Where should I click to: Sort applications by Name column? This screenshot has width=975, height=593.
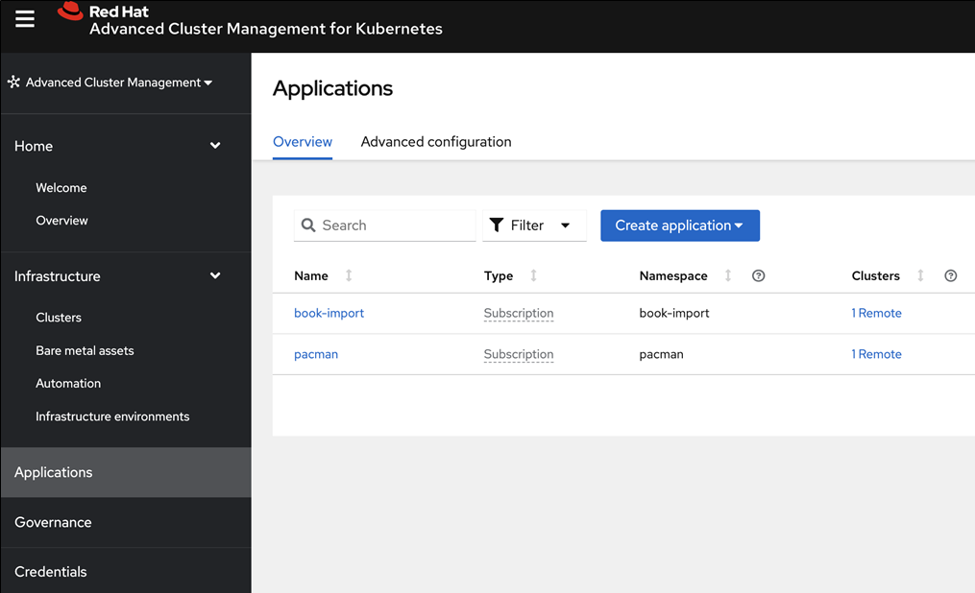pyautogui.click(x=349, y=275)
